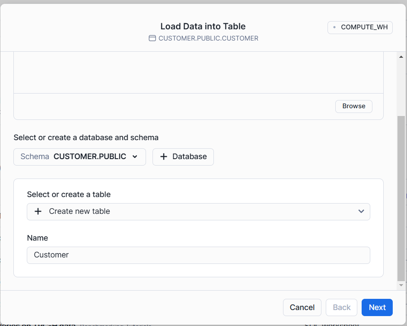The width and height of the screenshot is (407, 326).
Task: Select the CUSTOMER.PUBLIC schema label
Action: coord(89,157)
